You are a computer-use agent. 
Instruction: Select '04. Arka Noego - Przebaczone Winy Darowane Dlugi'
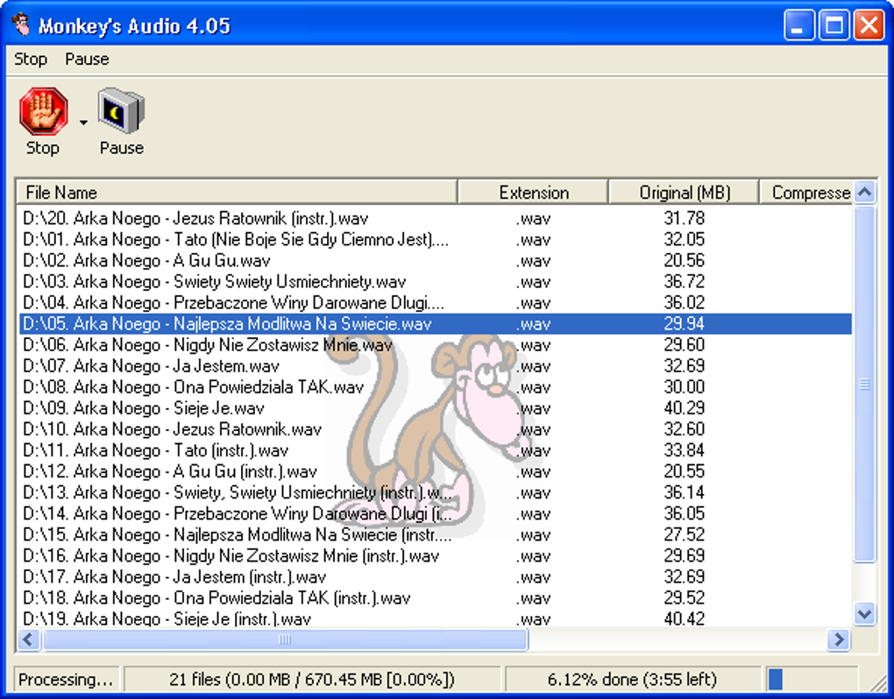pos(436,302)
